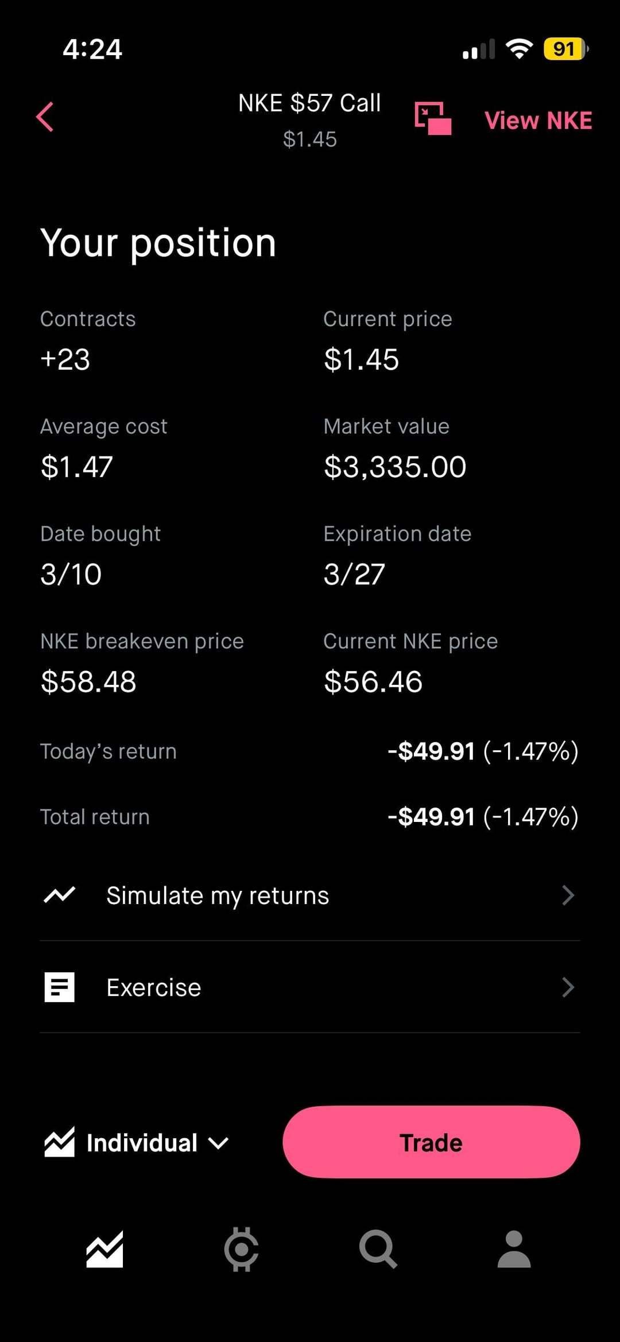Tap the pink back arrow
The width and height of the screenshot is (620, 1342).
45,117
